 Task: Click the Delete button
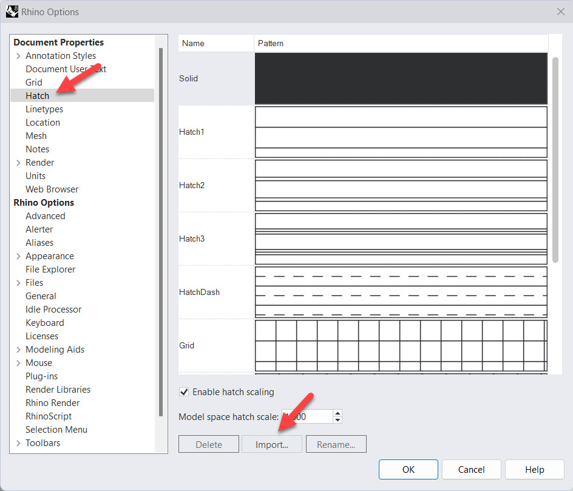pyautogui.click(x=209, y=444)
